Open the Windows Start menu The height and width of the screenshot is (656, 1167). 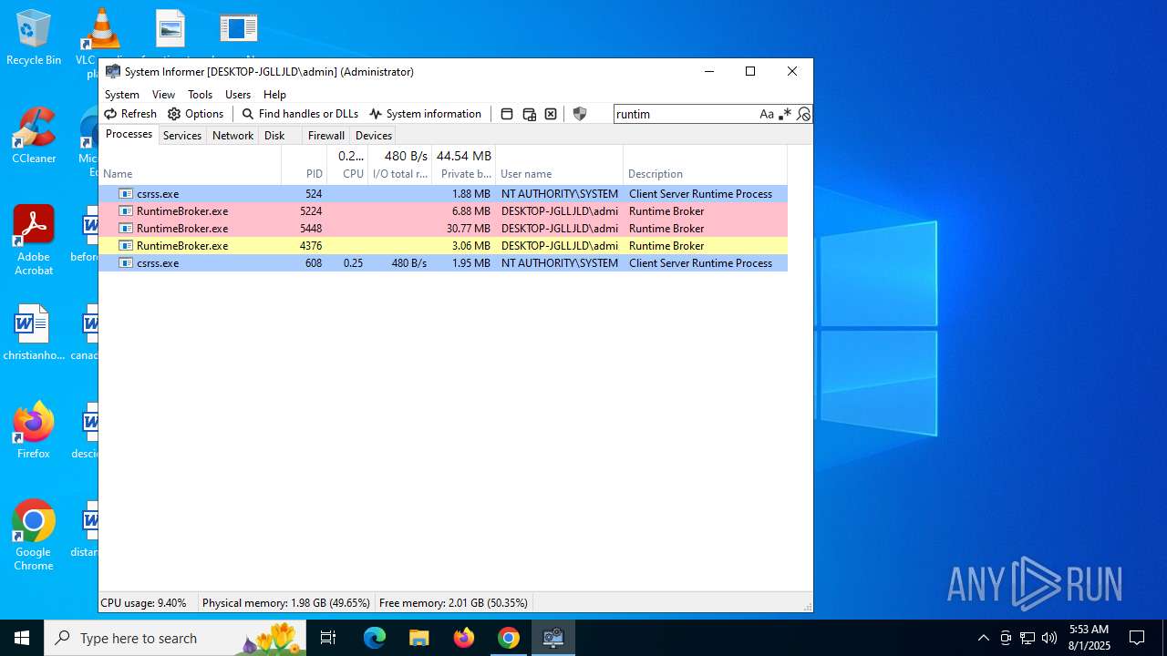(22, 638)
